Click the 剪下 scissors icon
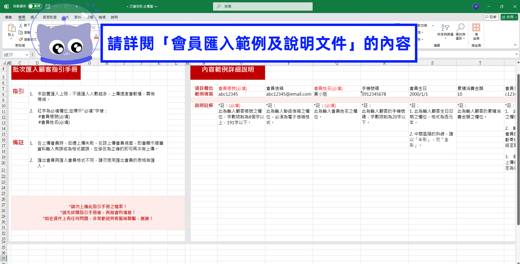 coord(21,25)
